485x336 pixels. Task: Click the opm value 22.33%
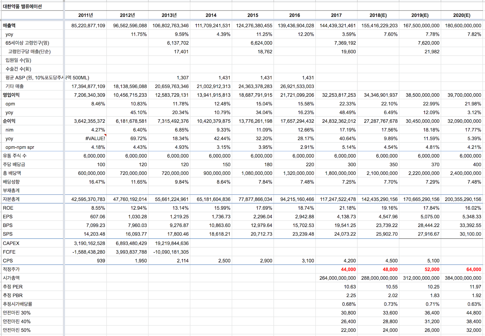click(347, 104)
